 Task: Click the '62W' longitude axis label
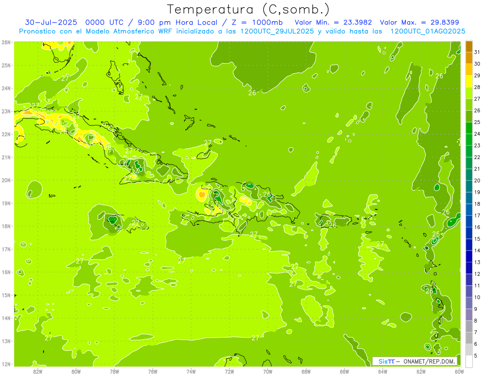(421, 371)
